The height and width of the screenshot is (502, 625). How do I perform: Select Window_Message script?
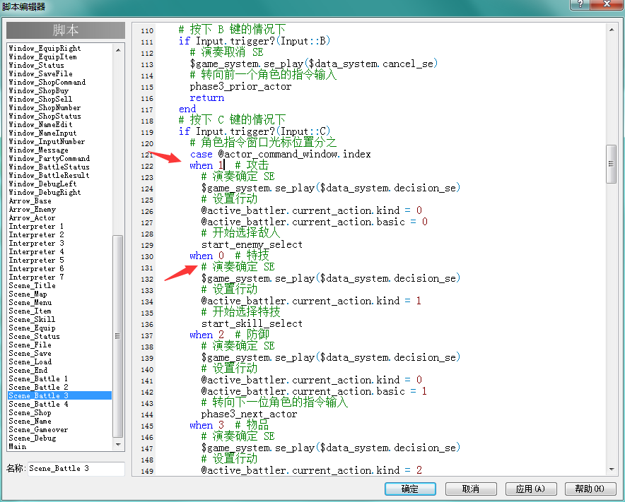point(39,150)
